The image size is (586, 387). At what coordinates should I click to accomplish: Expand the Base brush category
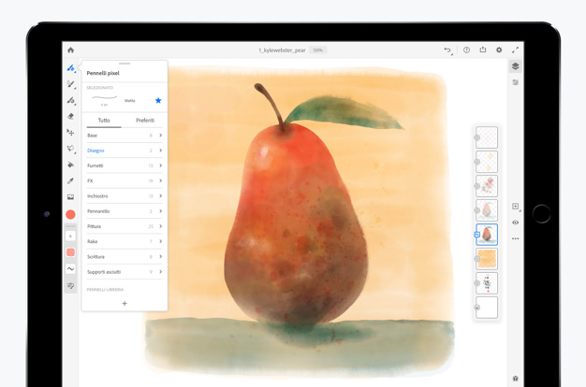click(125, 136)
